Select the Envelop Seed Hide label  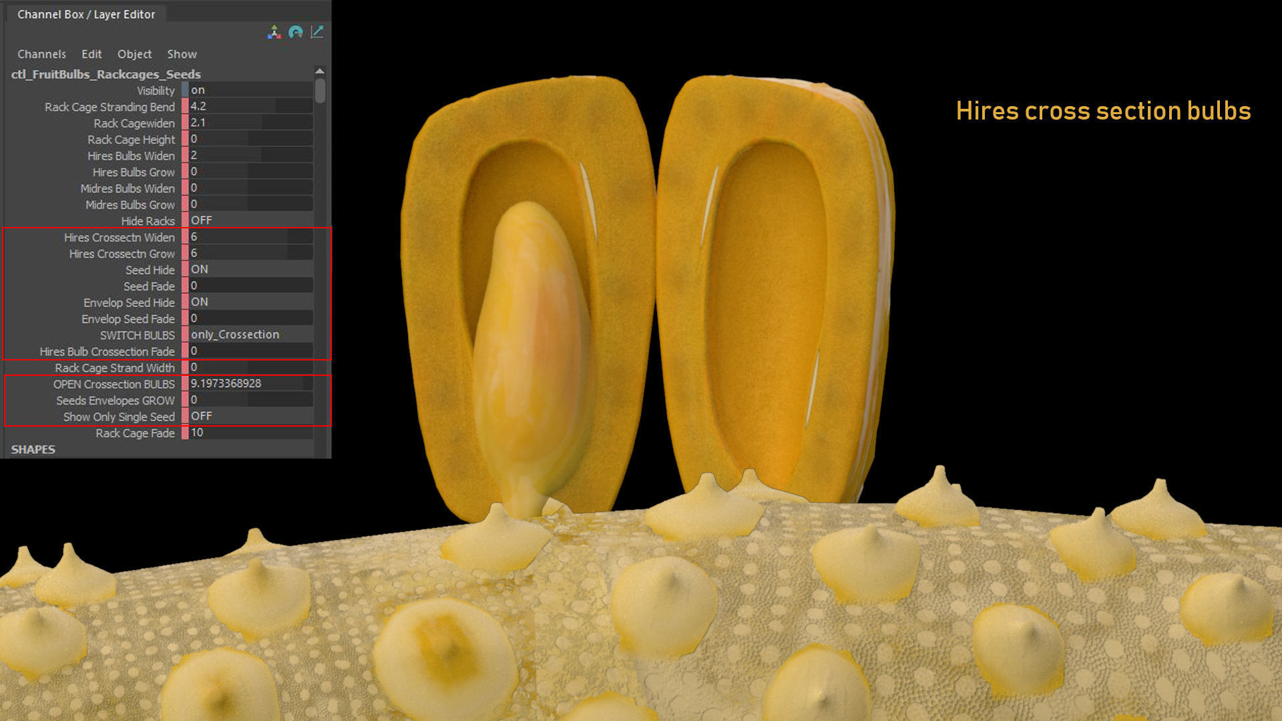[129, 303]
